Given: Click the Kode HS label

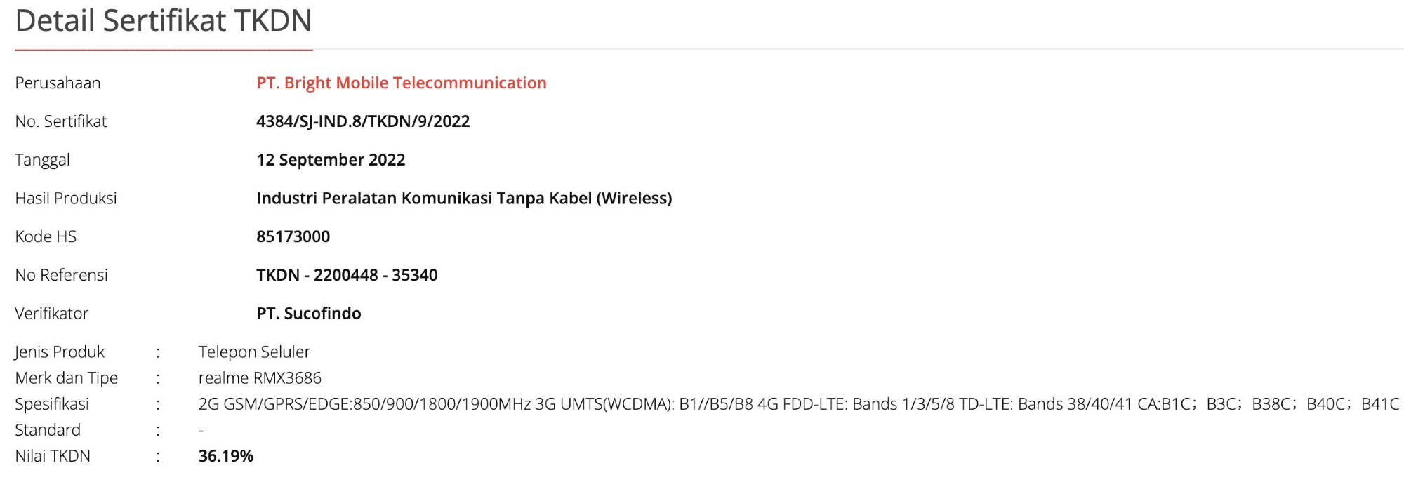Looking at the screenshot, I should pyautogui.click(x=46, y=236).
